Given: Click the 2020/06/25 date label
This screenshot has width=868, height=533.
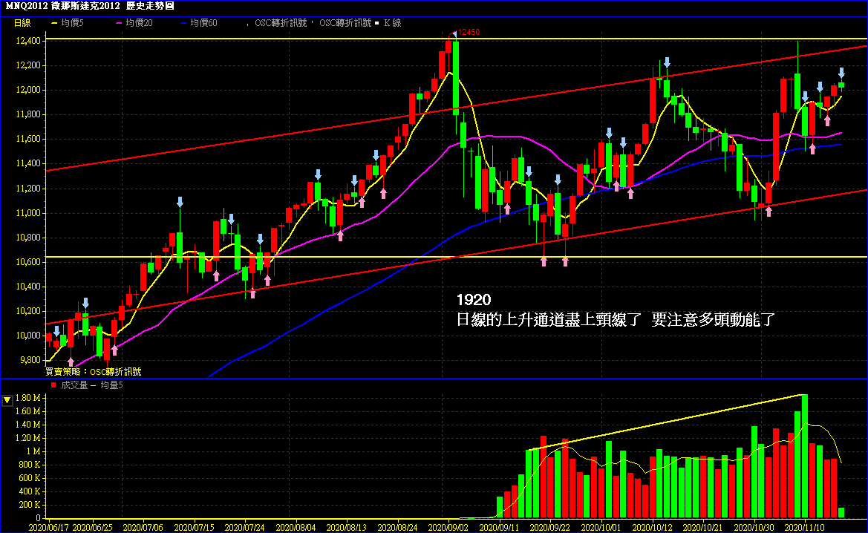Looking at the screenshot, I should pos(93,528).
